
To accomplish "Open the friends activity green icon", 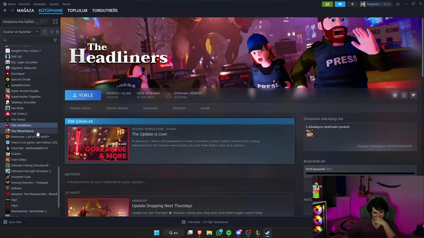I will click(327, 4).
